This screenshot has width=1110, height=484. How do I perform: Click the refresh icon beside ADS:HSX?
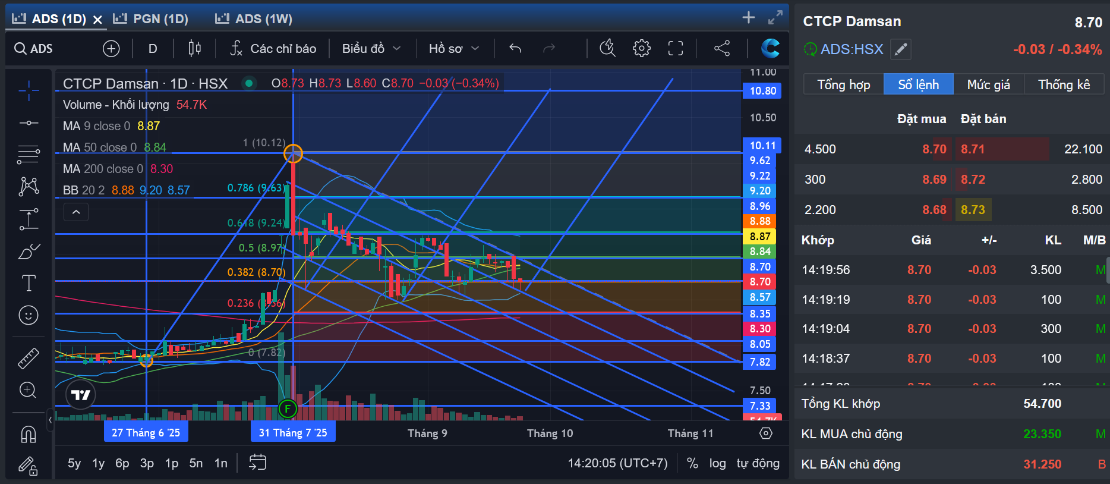[x=811, y=49]
